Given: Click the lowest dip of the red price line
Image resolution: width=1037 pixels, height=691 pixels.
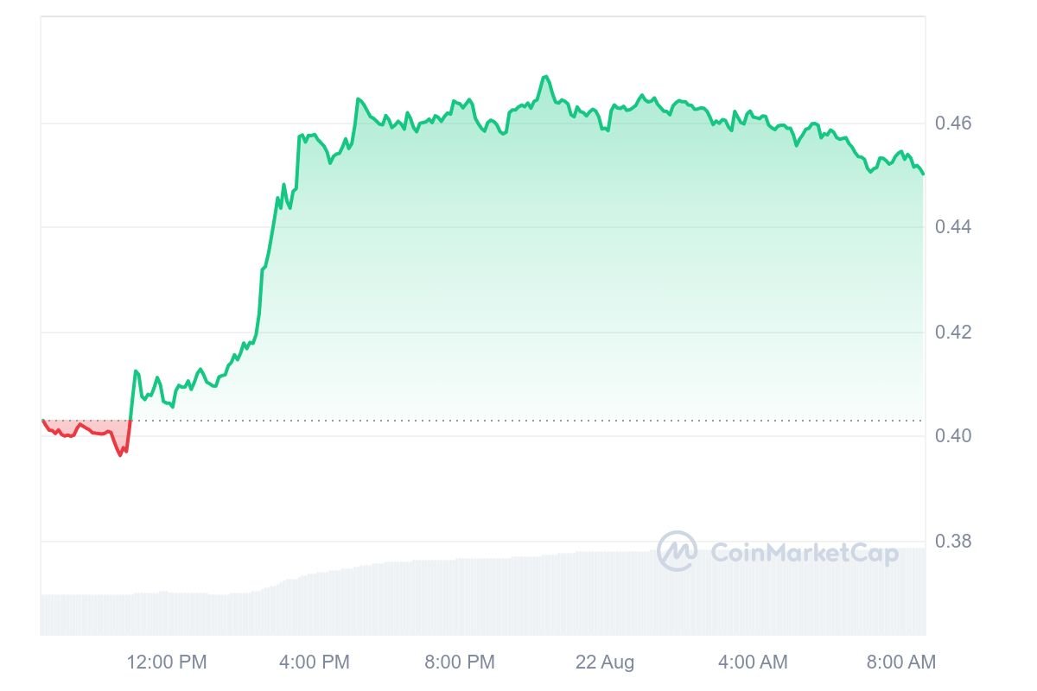Looking at the screenshot, I should tap(120, 454).
